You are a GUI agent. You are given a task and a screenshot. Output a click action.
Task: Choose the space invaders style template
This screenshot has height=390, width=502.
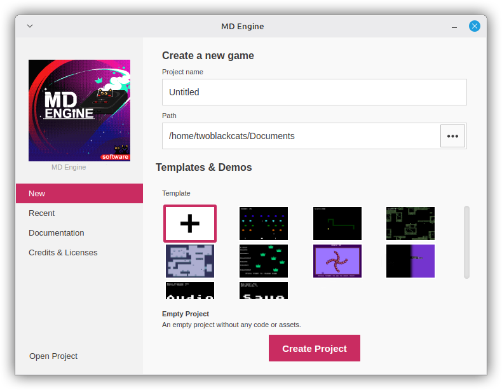263,224
